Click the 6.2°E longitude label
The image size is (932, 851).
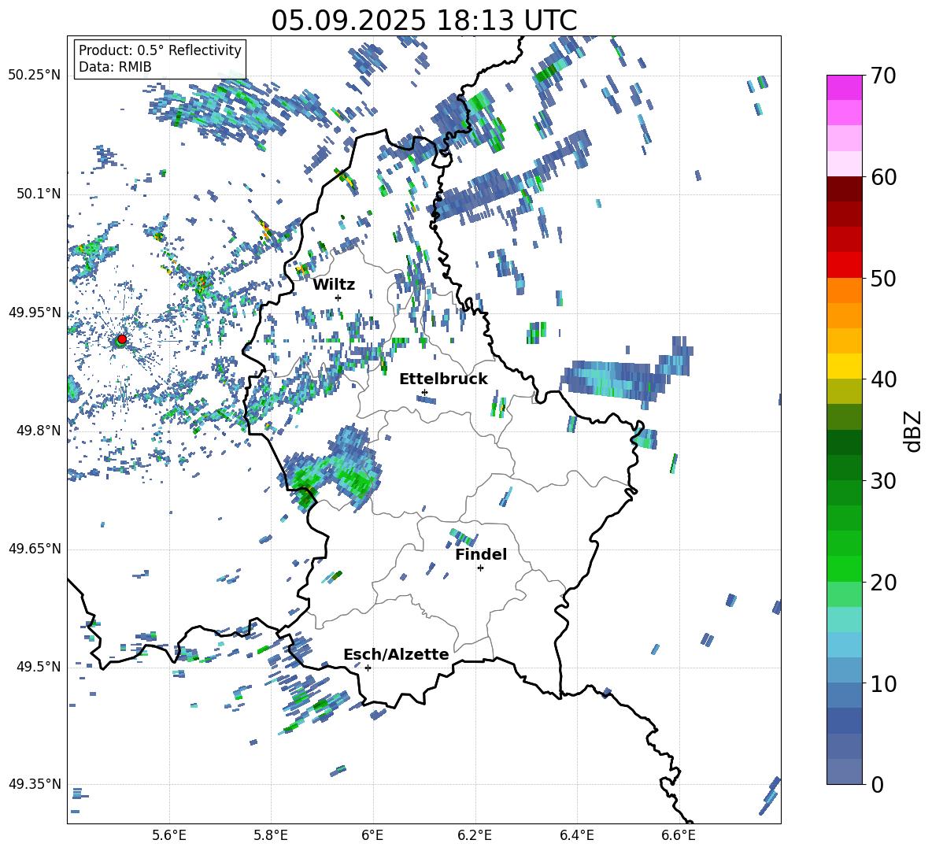[x=475, y=835]
